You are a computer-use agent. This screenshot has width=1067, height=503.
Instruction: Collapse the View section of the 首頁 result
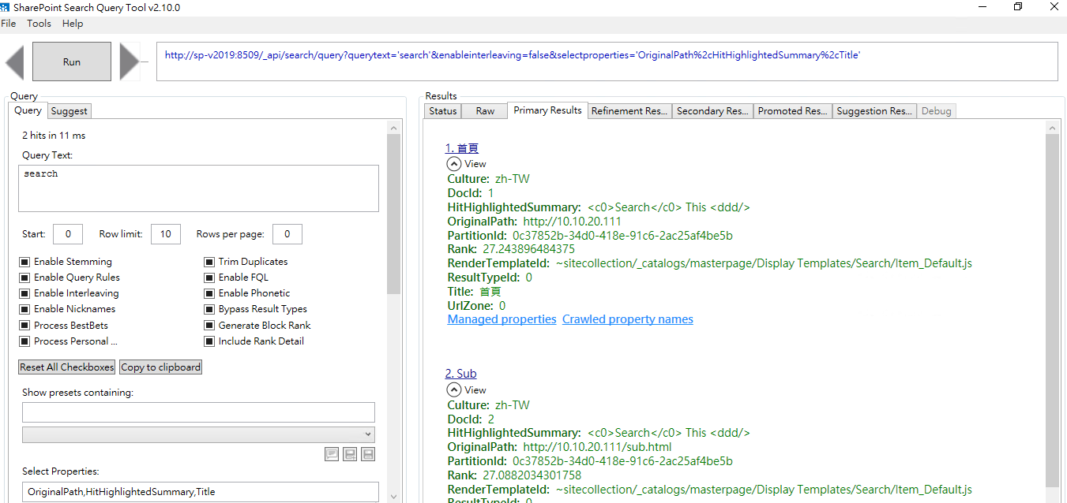[x=454, y=163]
